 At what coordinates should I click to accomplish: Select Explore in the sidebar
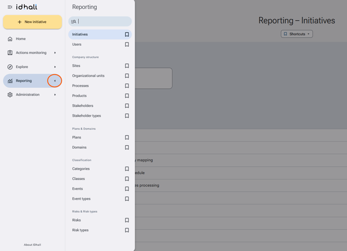pos(33,67)
